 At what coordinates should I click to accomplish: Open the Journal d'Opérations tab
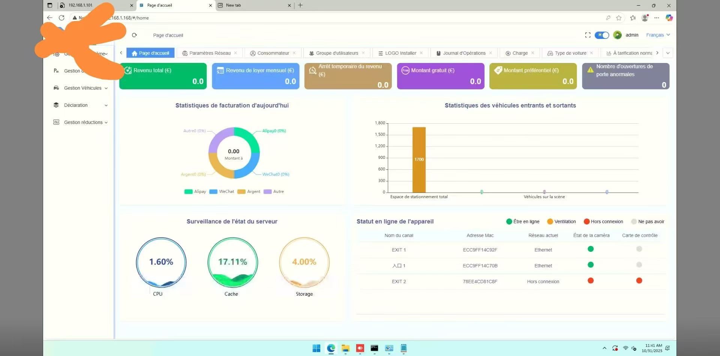pyautogui.click(x=464, y=53)
